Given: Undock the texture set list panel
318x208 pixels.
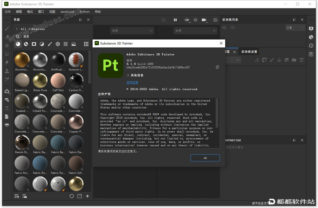Looking at the screenshot, I should [x=294, y=20].
